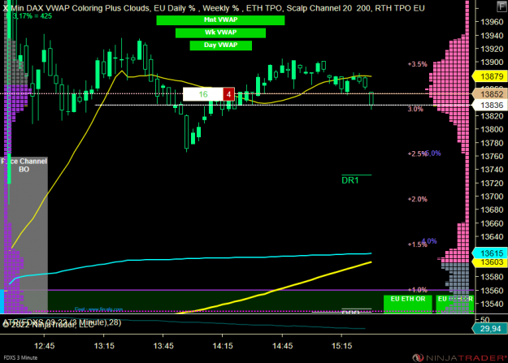The width and height of the screenshot is (508, 363).
Task: Click the 13540 price axis label
Action: point(492,304)
